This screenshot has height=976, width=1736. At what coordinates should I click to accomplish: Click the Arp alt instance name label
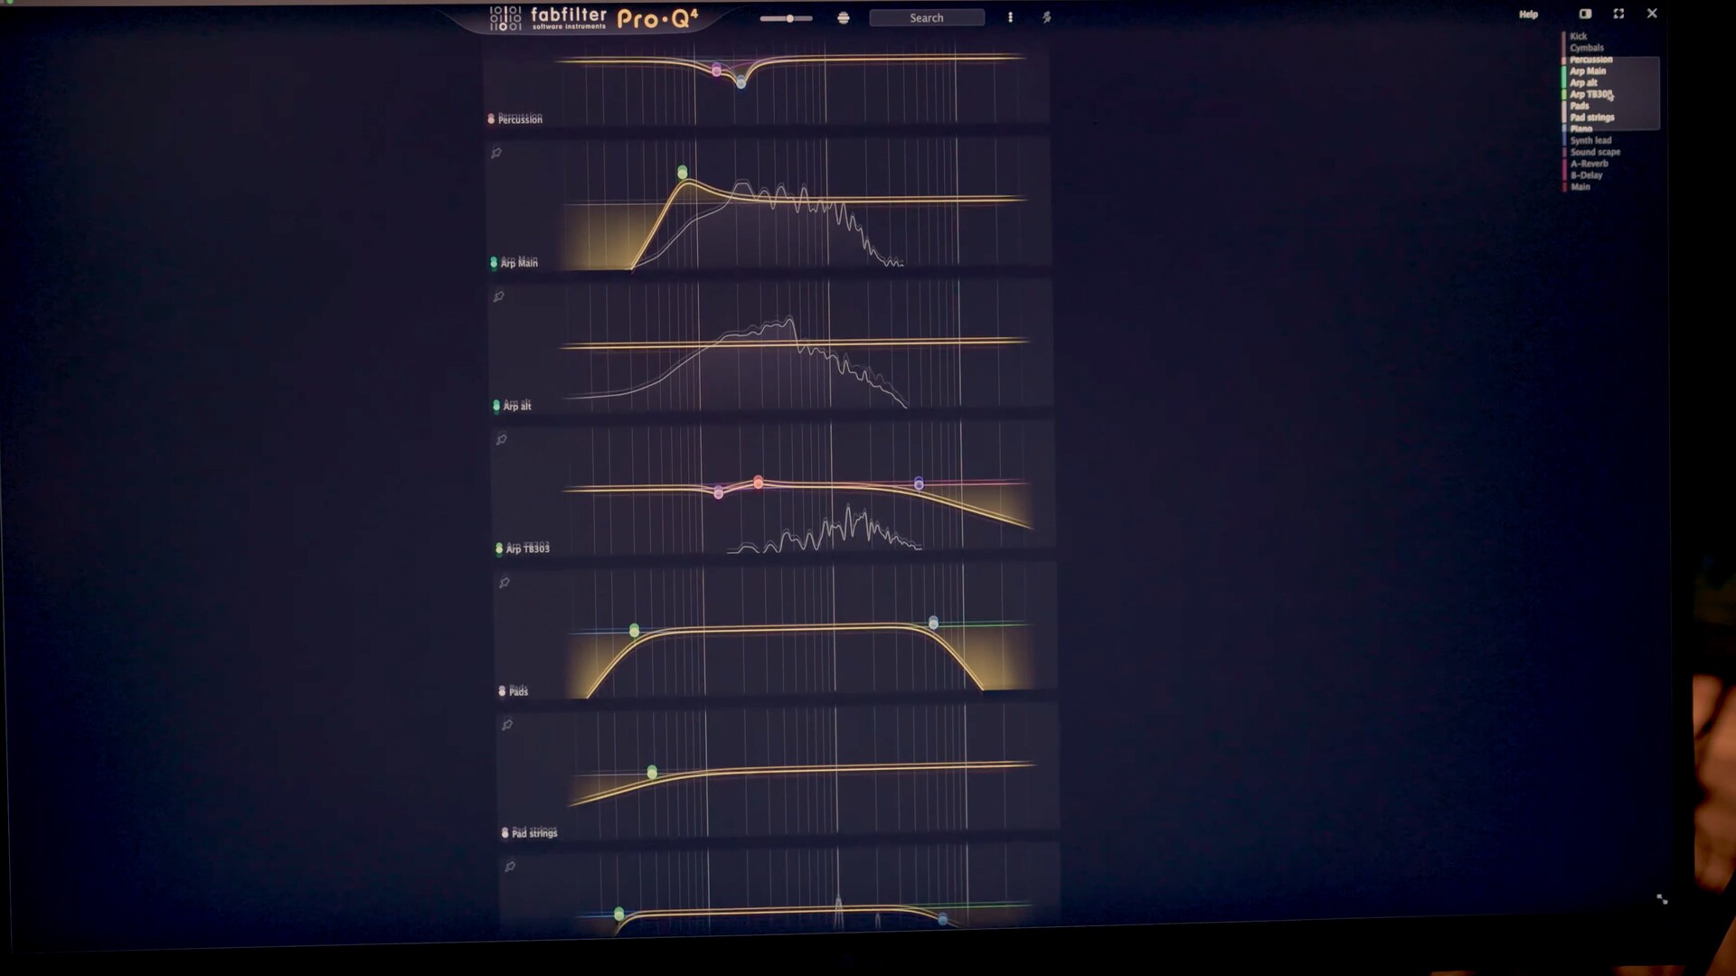click(517, 406)
